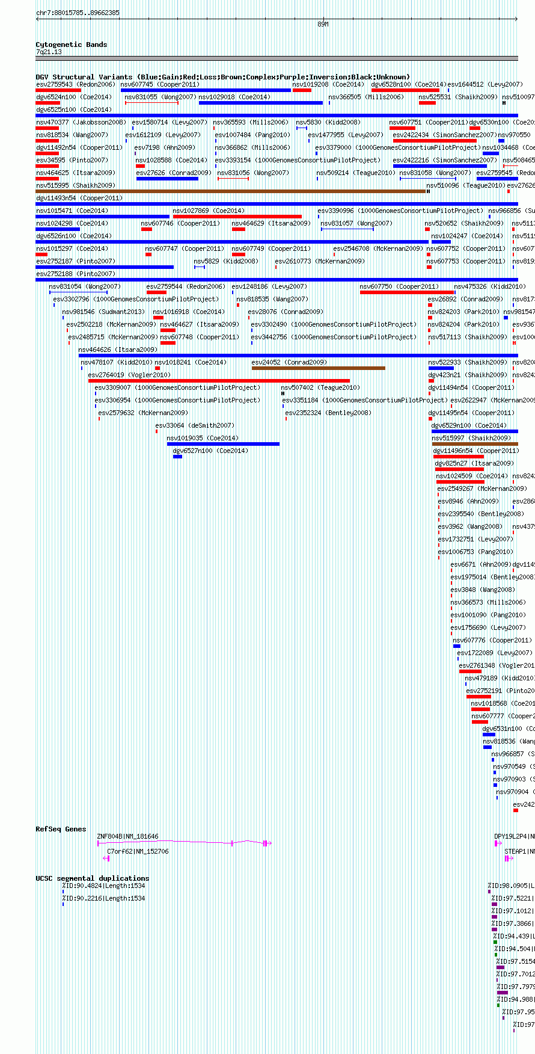Click esv1580714 (Levy2007) label

(170, 123)
